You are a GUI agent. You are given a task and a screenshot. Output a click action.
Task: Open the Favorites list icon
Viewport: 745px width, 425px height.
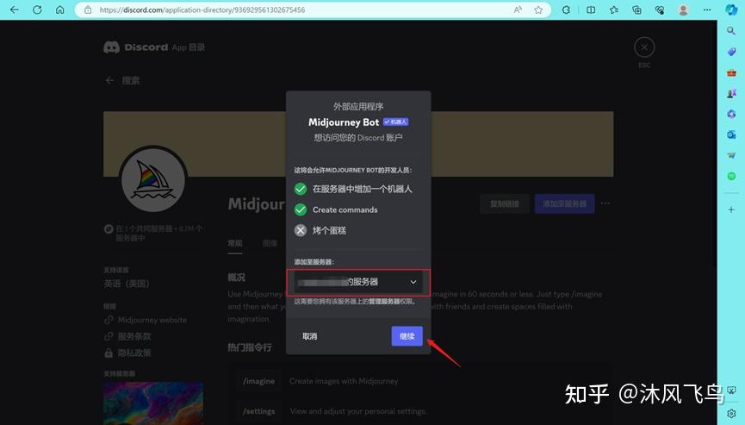[614, 9]
